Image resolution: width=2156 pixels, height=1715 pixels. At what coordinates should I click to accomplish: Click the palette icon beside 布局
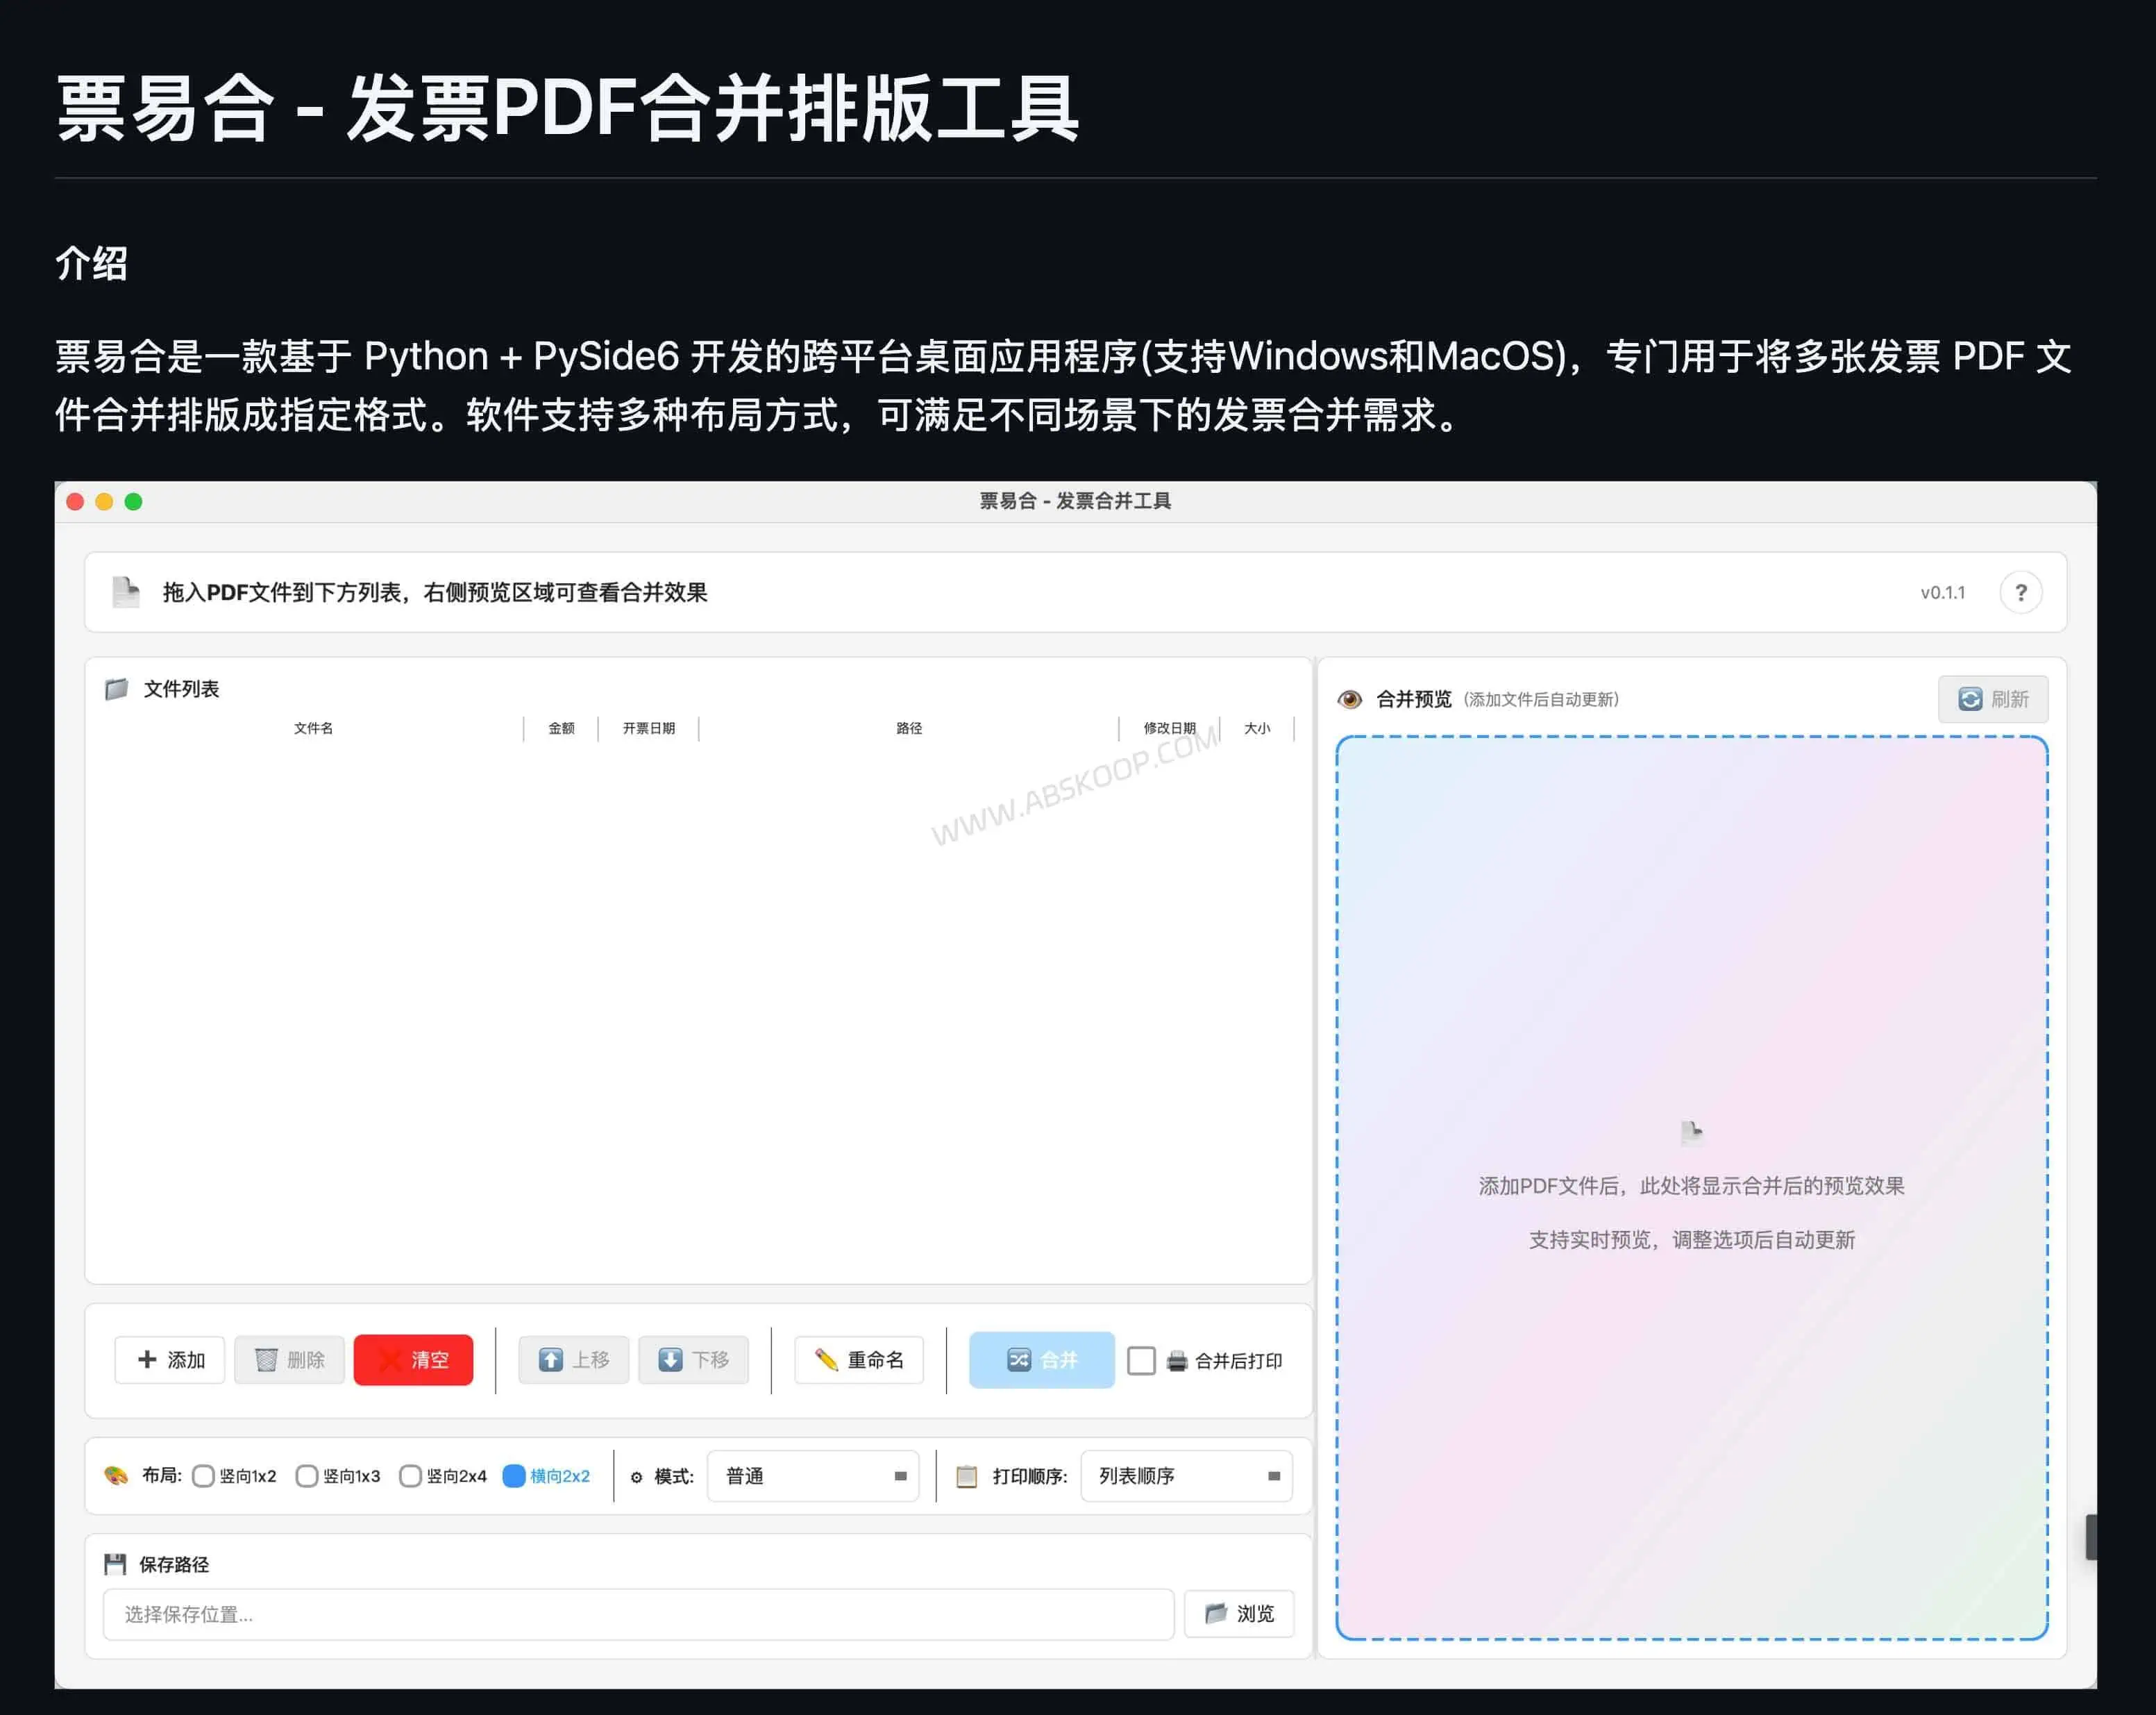(x=116, y=1476)
